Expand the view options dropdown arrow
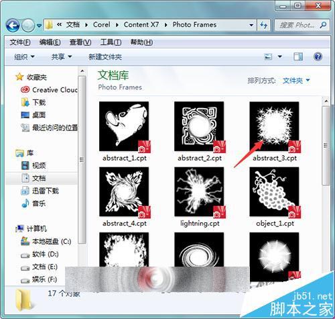 pyautogui.click(x=279, y=56)
